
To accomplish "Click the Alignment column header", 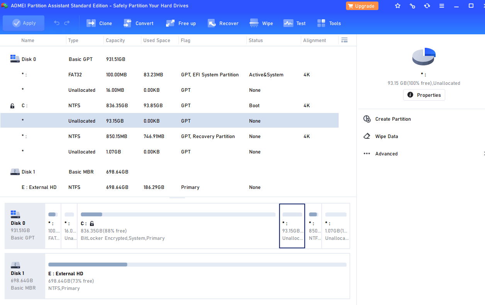I will click(314, 40).
